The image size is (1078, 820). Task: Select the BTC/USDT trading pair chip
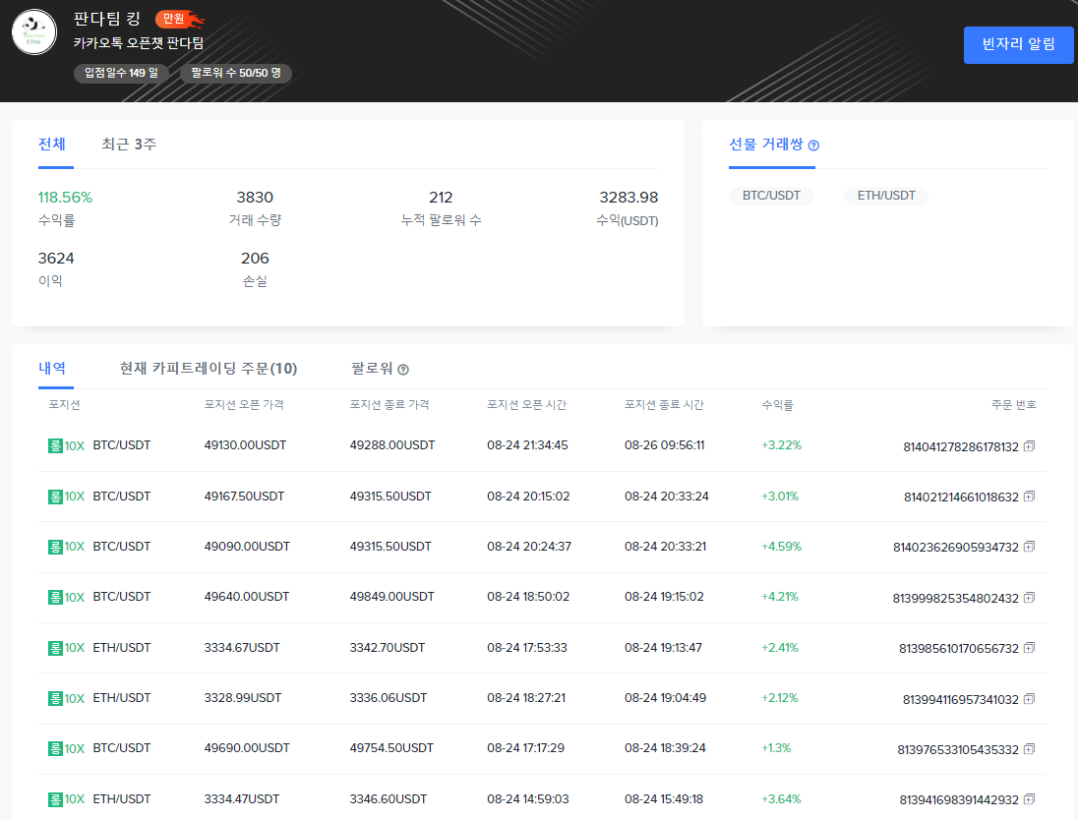(771, 196)
